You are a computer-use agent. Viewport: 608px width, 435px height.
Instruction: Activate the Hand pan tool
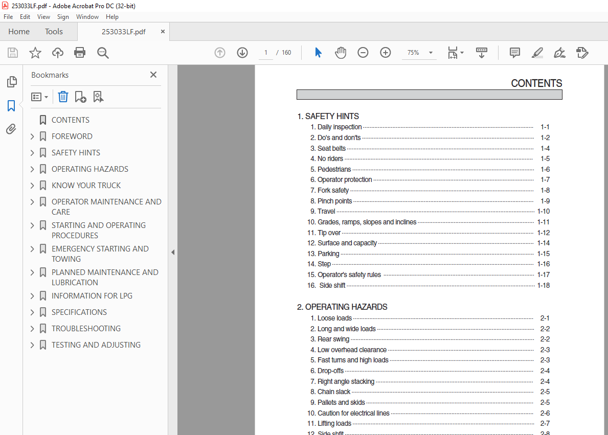pyautogui.click(x=341, y=53)
